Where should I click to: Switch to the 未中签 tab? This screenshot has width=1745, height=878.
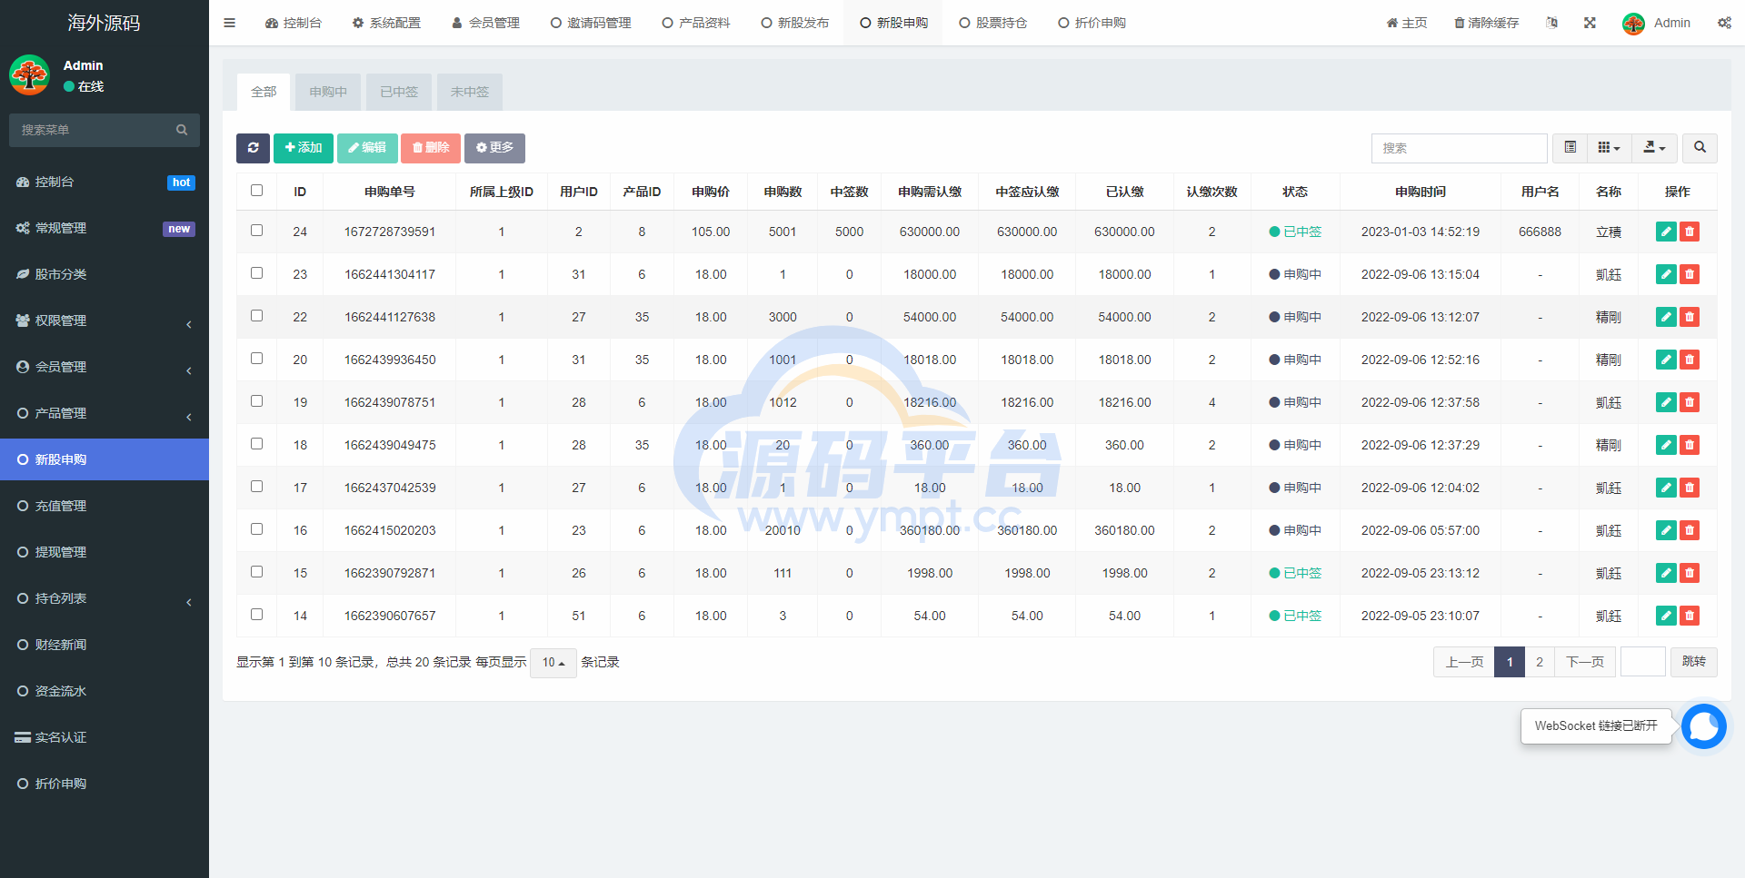coord(470,92)
